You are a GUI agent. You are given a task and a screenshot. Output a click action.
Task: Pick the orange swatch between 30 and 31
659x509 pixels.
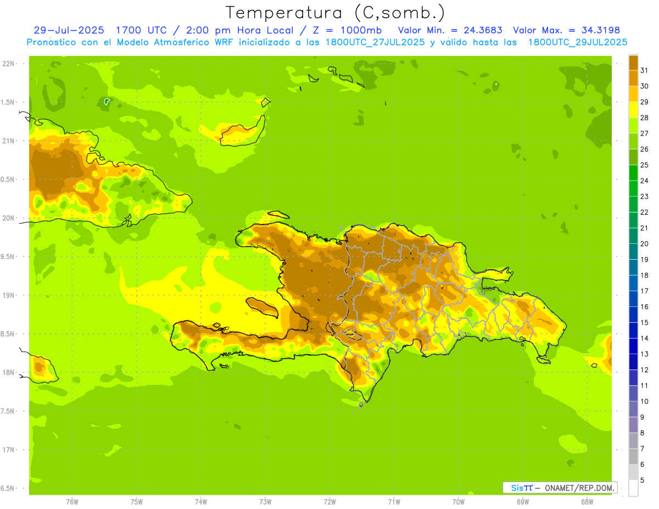(x=633, y=79)
